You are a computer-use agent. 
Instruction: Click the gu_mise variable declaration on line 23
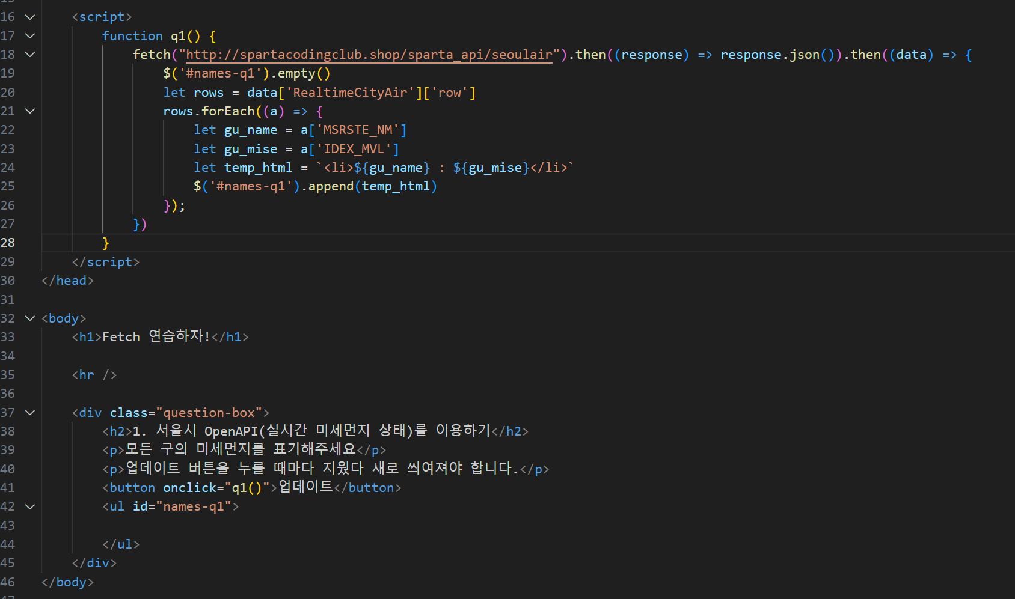click(x=251, y=149)
